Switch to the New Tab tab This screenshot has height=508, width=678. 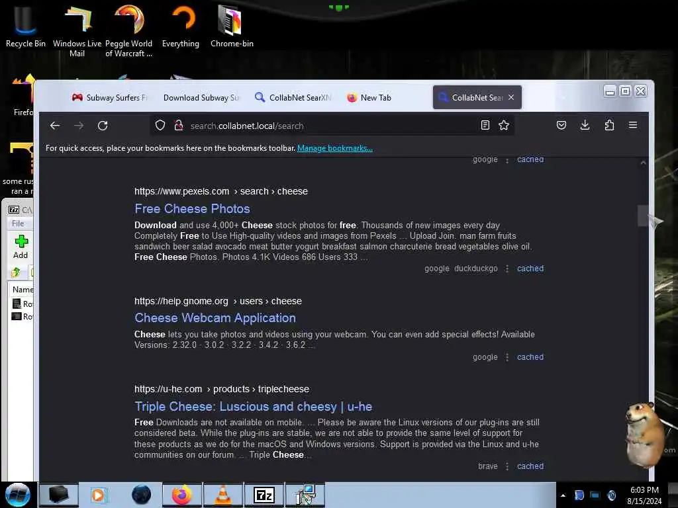coord(385,98)
